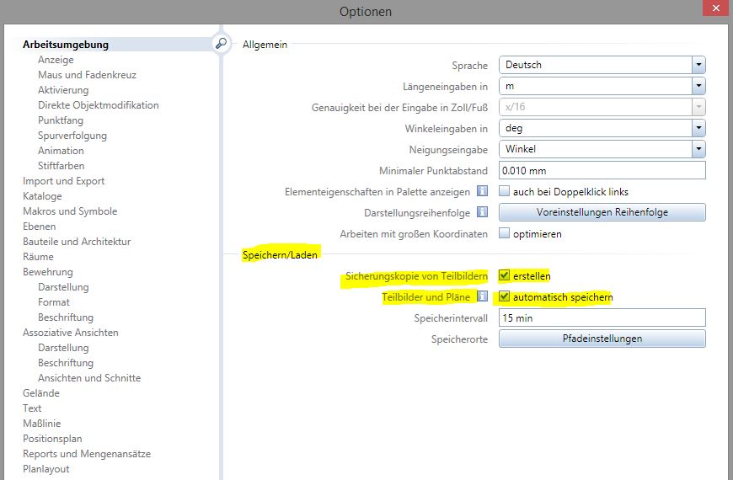The height and width of the screenshot is (480, 733).
Task: Open the Sprache dropdown showing Deutsch
Action: tap(698, 65)
